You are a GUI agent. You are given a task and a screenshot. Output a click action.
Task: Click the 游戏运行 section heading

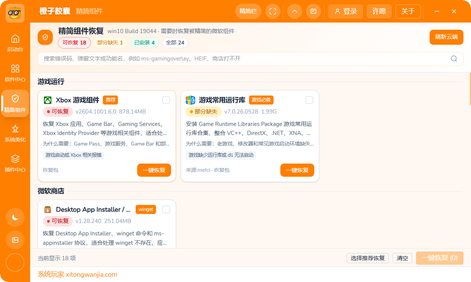[51, 82]
